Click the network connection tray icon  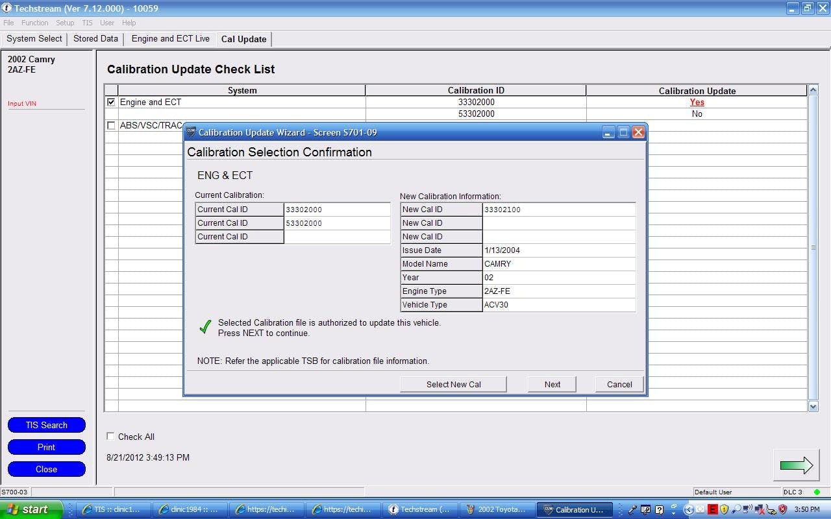(760, 510)
